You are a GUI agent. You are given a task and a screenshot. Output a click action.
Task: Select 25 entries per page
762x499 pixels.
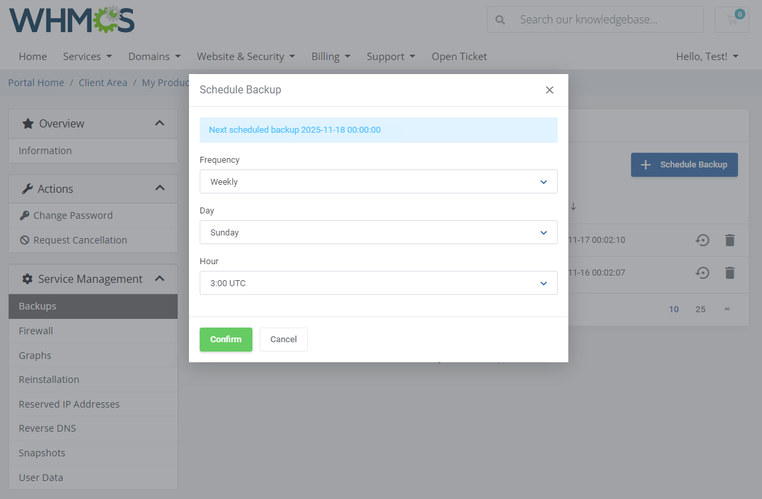pos(701,309)
